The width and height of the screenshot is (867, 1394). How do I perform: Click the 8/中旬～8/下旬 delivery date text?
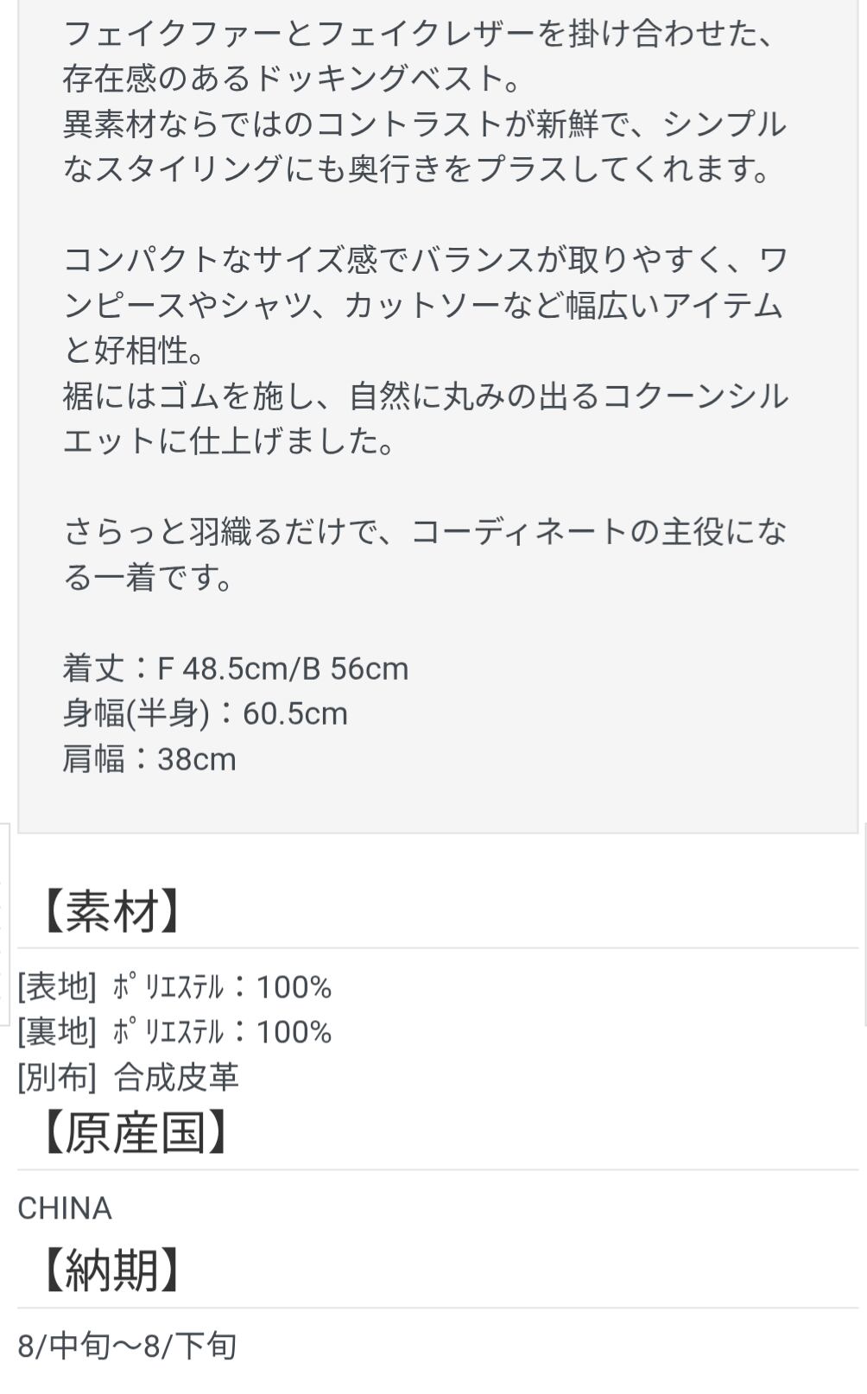[127, 1346]
